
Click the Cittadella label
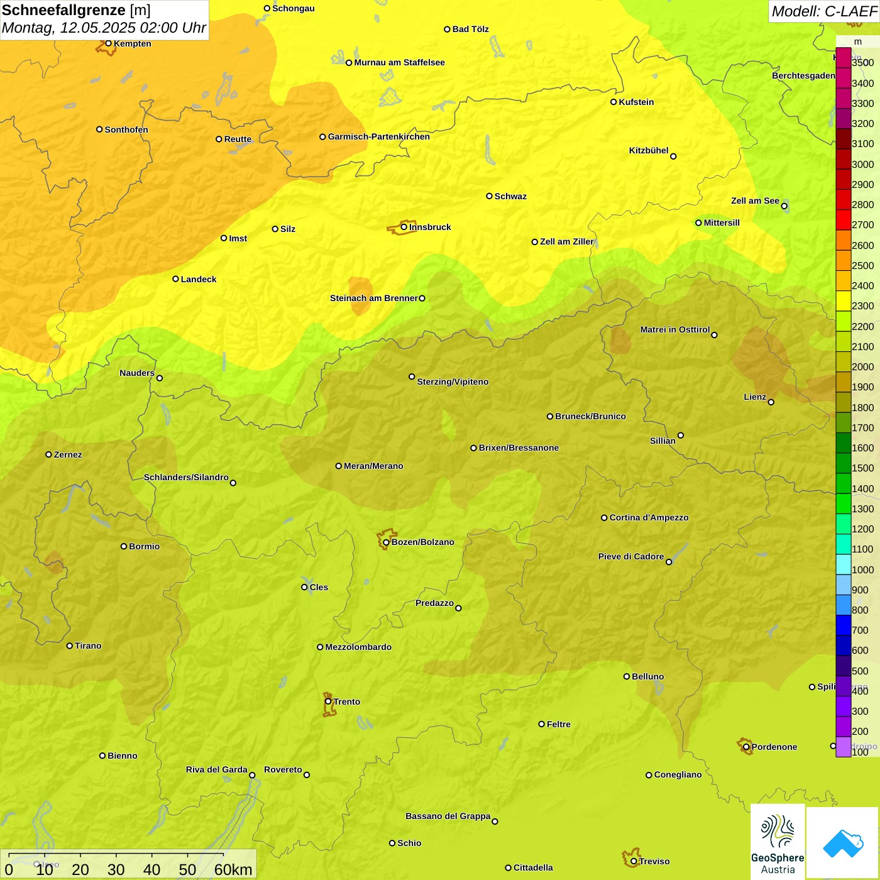tap(533, 867)
